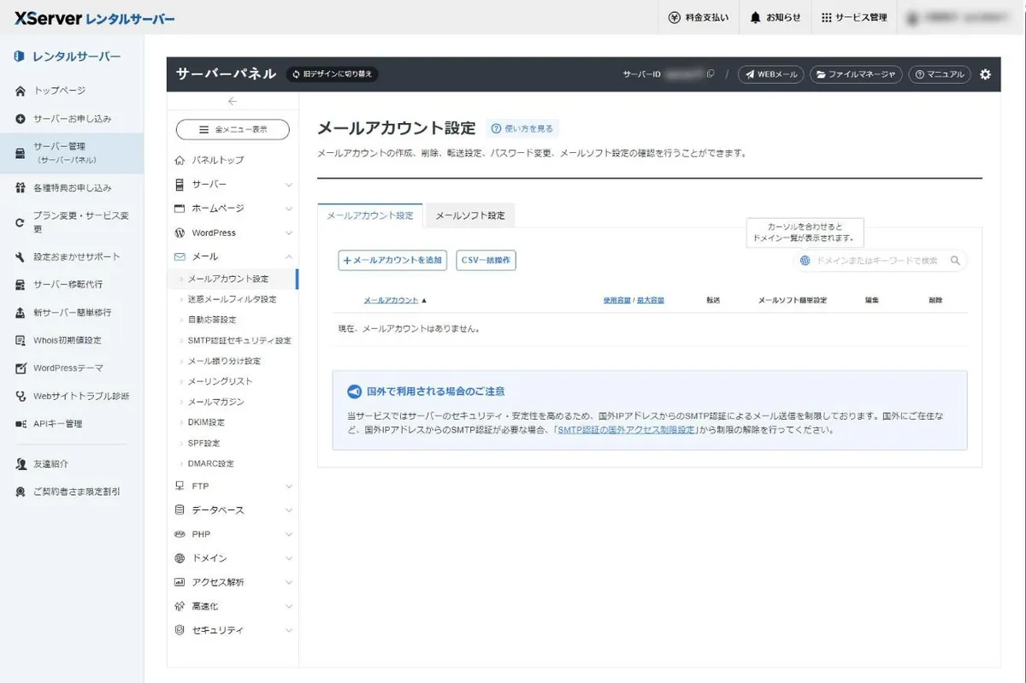Screen dimensions: 1026x683
Task: Click the key icon beside APIキー管理
Action: coord(21,424)
